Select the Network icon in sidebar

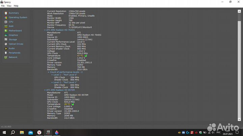click(6, 57)
